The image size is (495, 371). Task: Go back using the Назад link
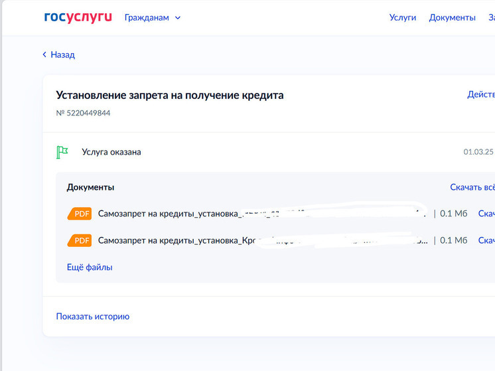click(58, 54)
